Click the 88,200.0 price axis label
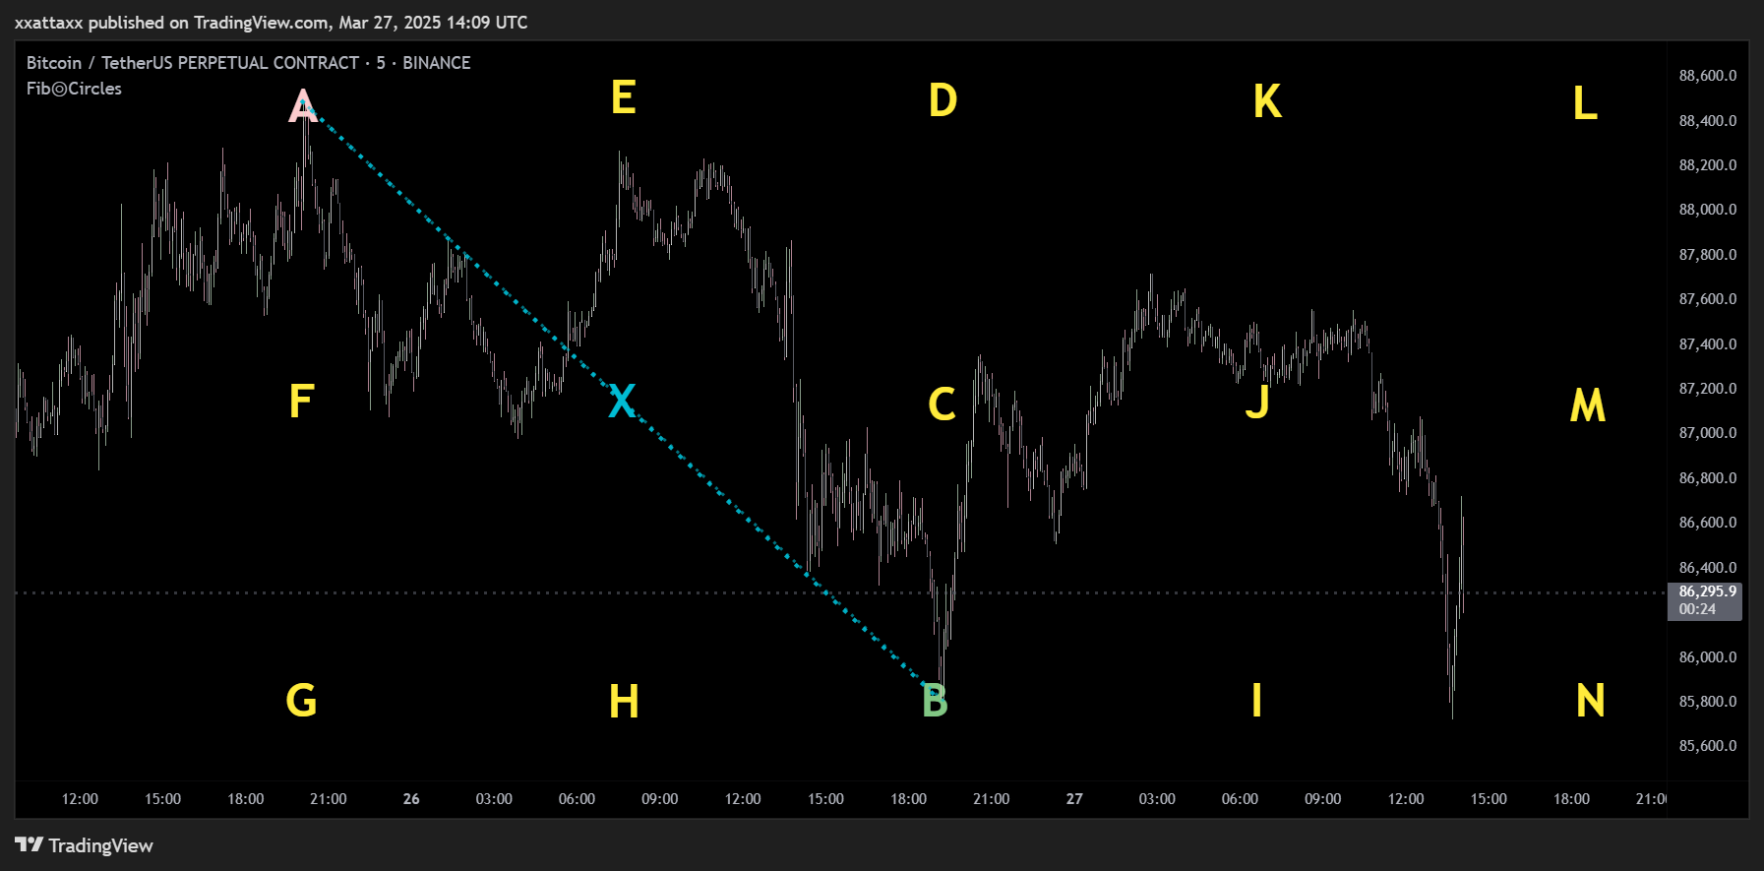 tap(1708, 165)
